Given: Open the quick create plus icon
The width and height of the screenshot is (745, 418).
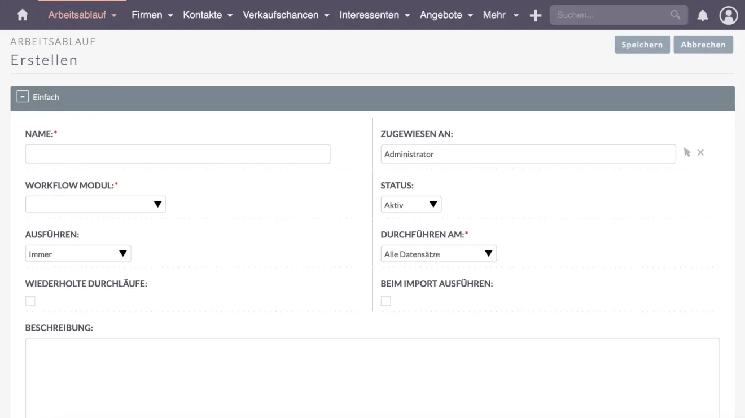Looking at the screenshot, I should click(x=534, y=15).
